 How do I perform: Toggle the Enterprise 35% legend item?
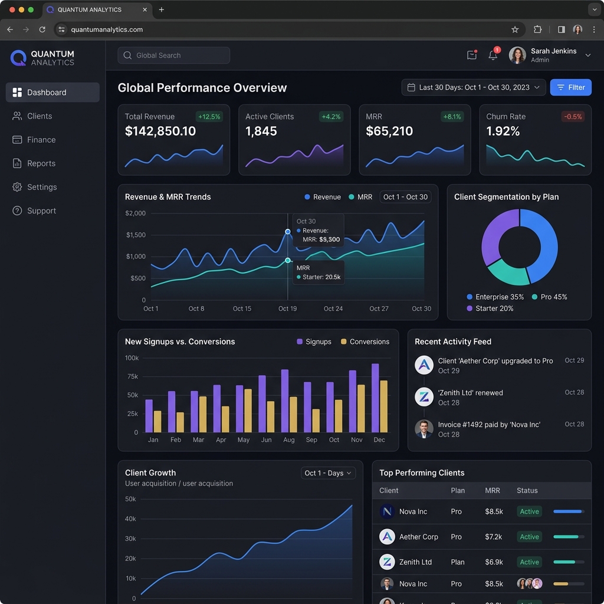pyautogui.click(x=495, y=297)
